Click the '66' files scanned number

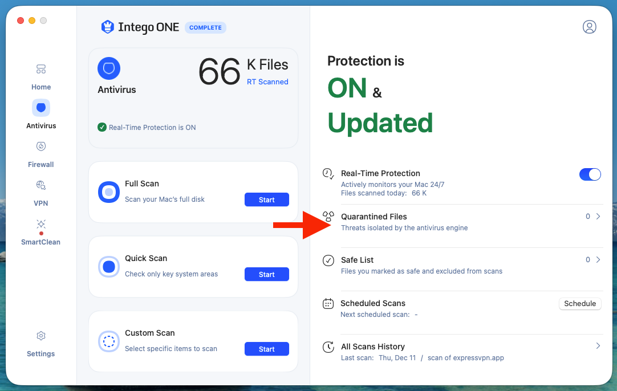[x=219, y=72]
